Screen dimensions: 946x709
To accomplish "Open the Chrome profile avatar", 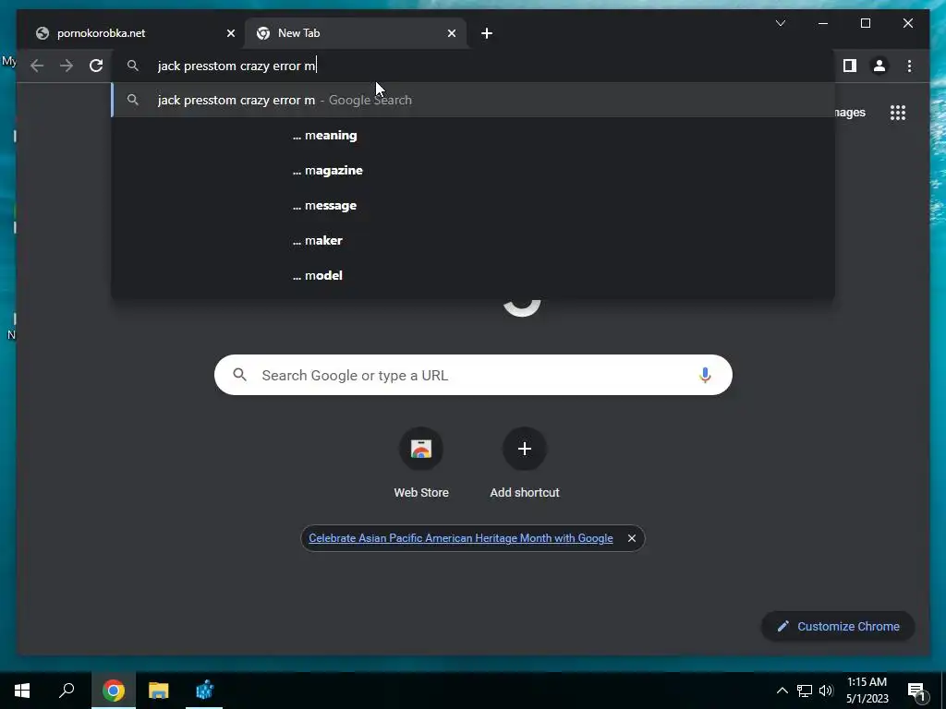I will 879,66.
